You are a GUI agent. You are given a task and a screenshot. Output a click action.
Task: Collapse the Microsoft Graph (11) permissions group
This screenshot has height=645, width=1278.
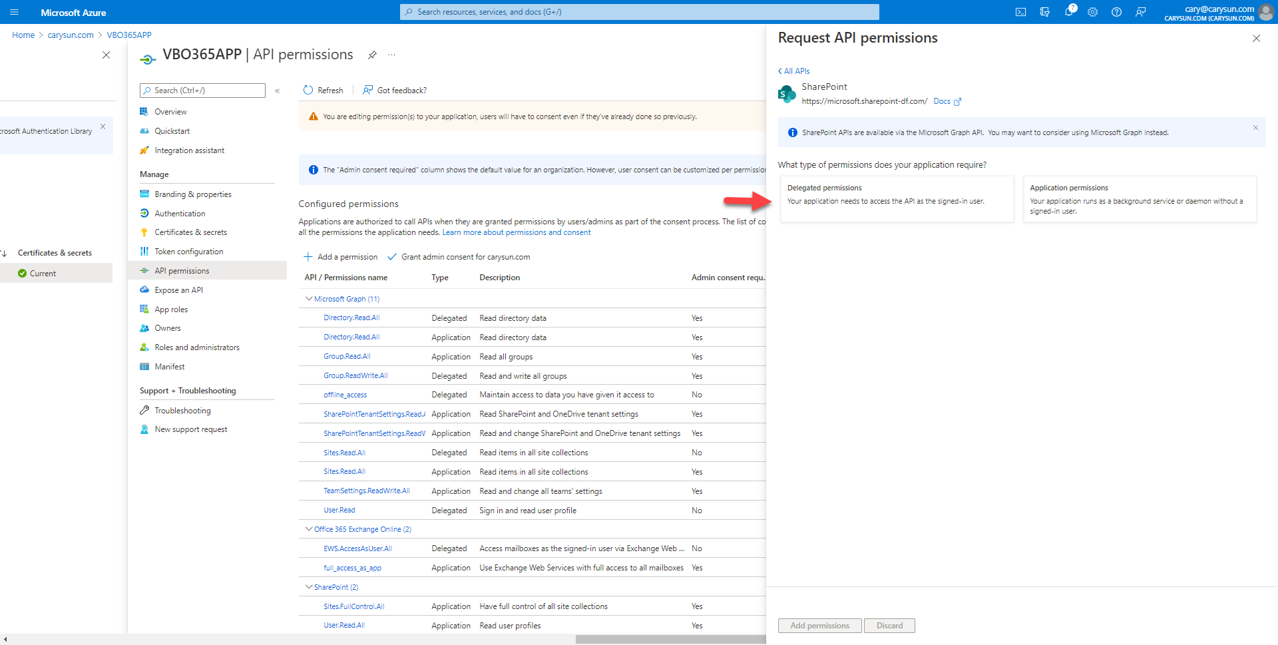pyautogui.click(x=308, y=299)
